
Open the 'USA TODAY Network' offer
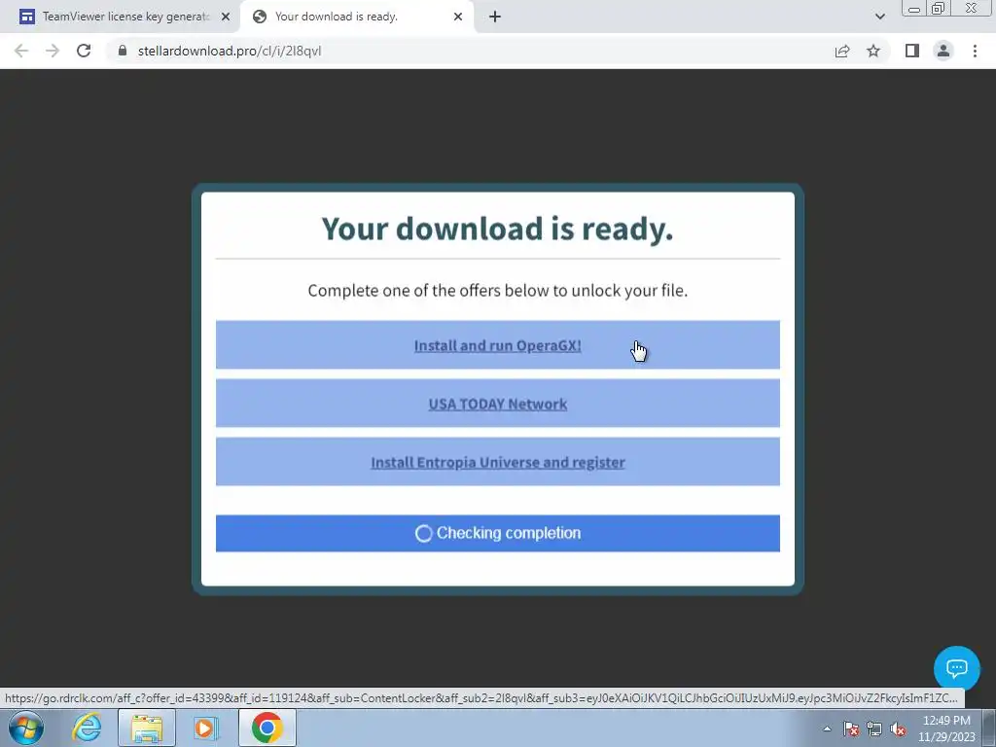click(497, 404)
